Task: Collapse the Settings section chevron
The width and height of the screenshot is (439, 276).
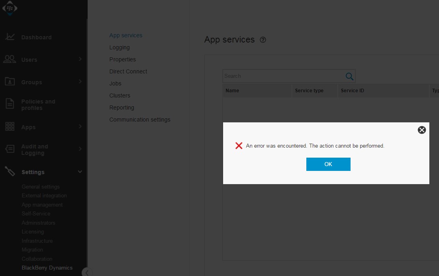Action: (80, 172)
